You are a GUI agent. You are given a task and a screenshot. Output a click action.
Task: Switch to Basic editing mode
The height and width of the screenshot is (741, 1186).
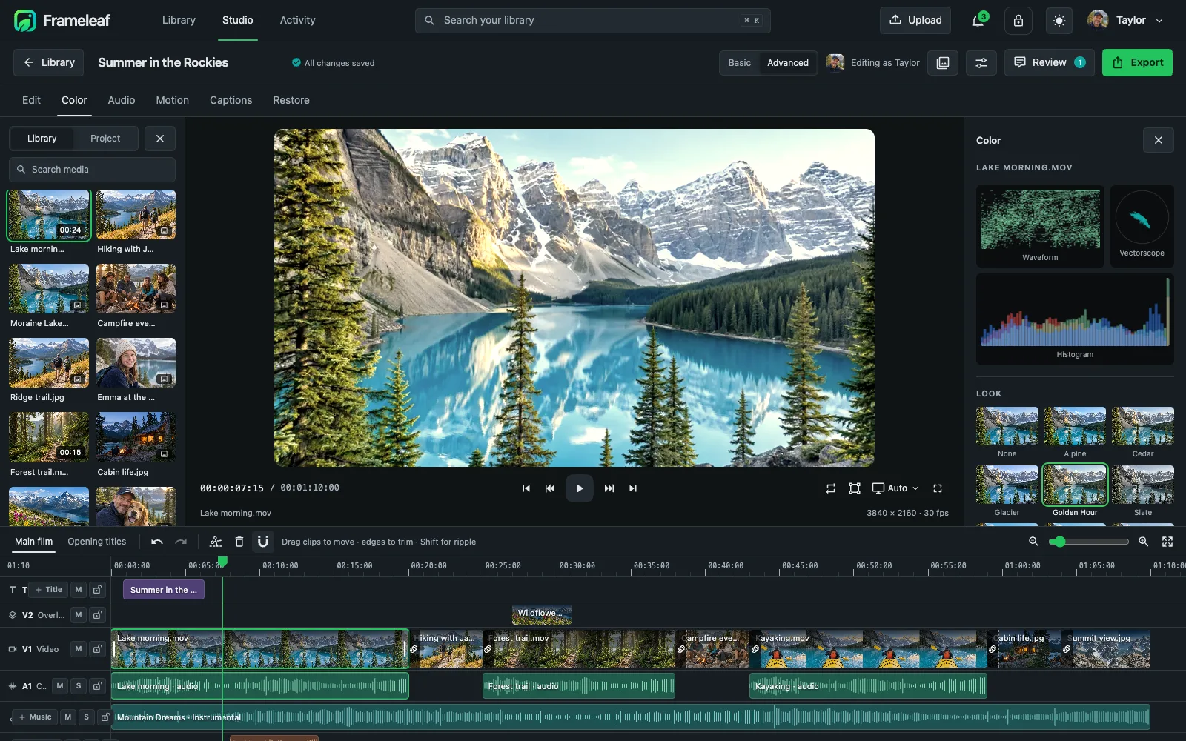click(739, 63)
